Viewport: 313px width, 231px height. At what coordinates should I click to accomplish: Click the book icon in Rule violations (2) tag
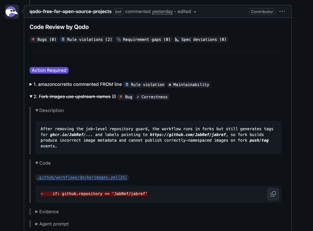pos(63,40)
